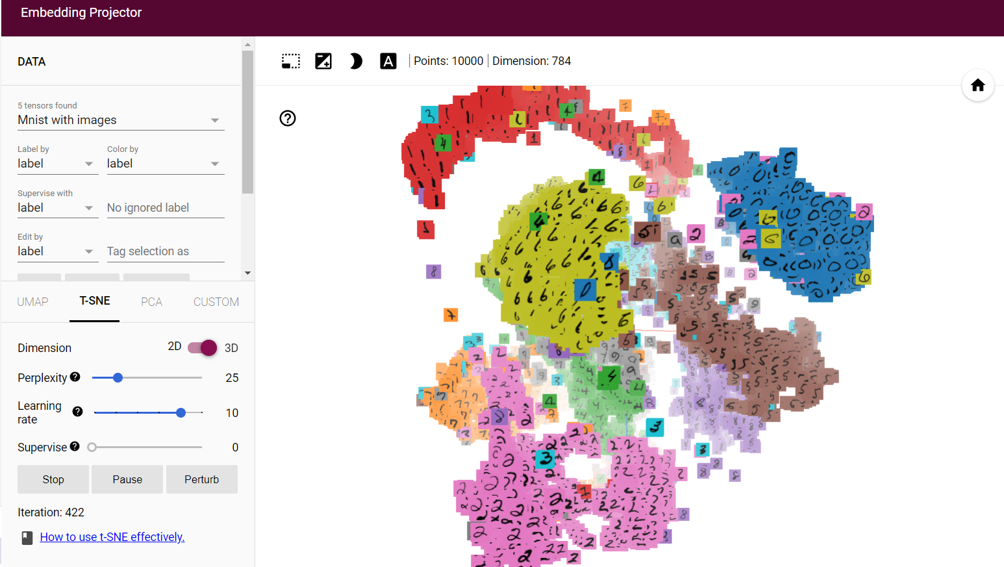Viewport: 1004px width, 567px height.
Task: Pause the t-SNE iterations
Action: (x=127, y=479)
